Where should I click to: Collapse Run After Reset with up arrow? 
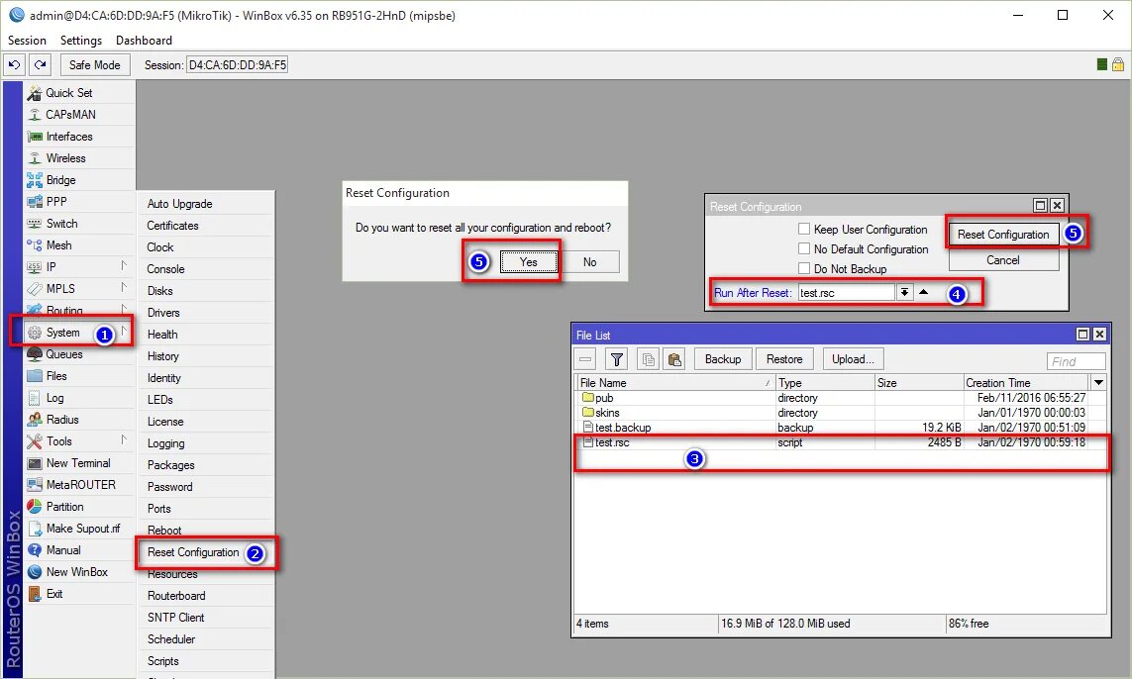point(923,292)
